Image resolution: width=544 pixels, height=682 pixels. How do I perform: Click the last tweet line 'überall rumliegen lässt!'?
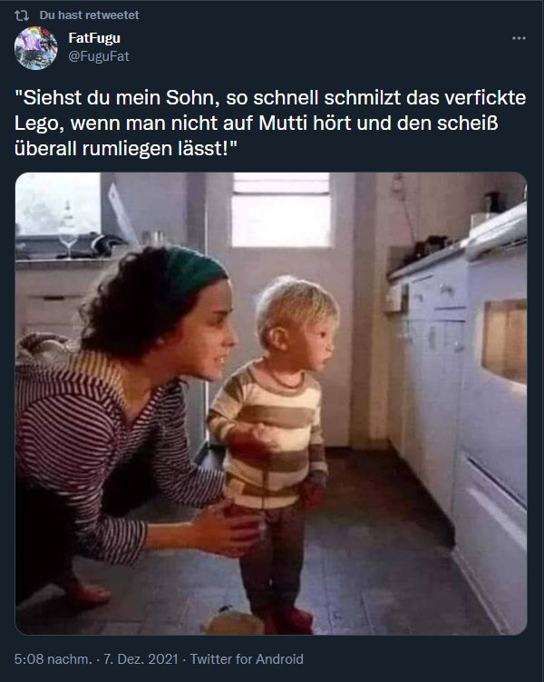coord(126,149)
